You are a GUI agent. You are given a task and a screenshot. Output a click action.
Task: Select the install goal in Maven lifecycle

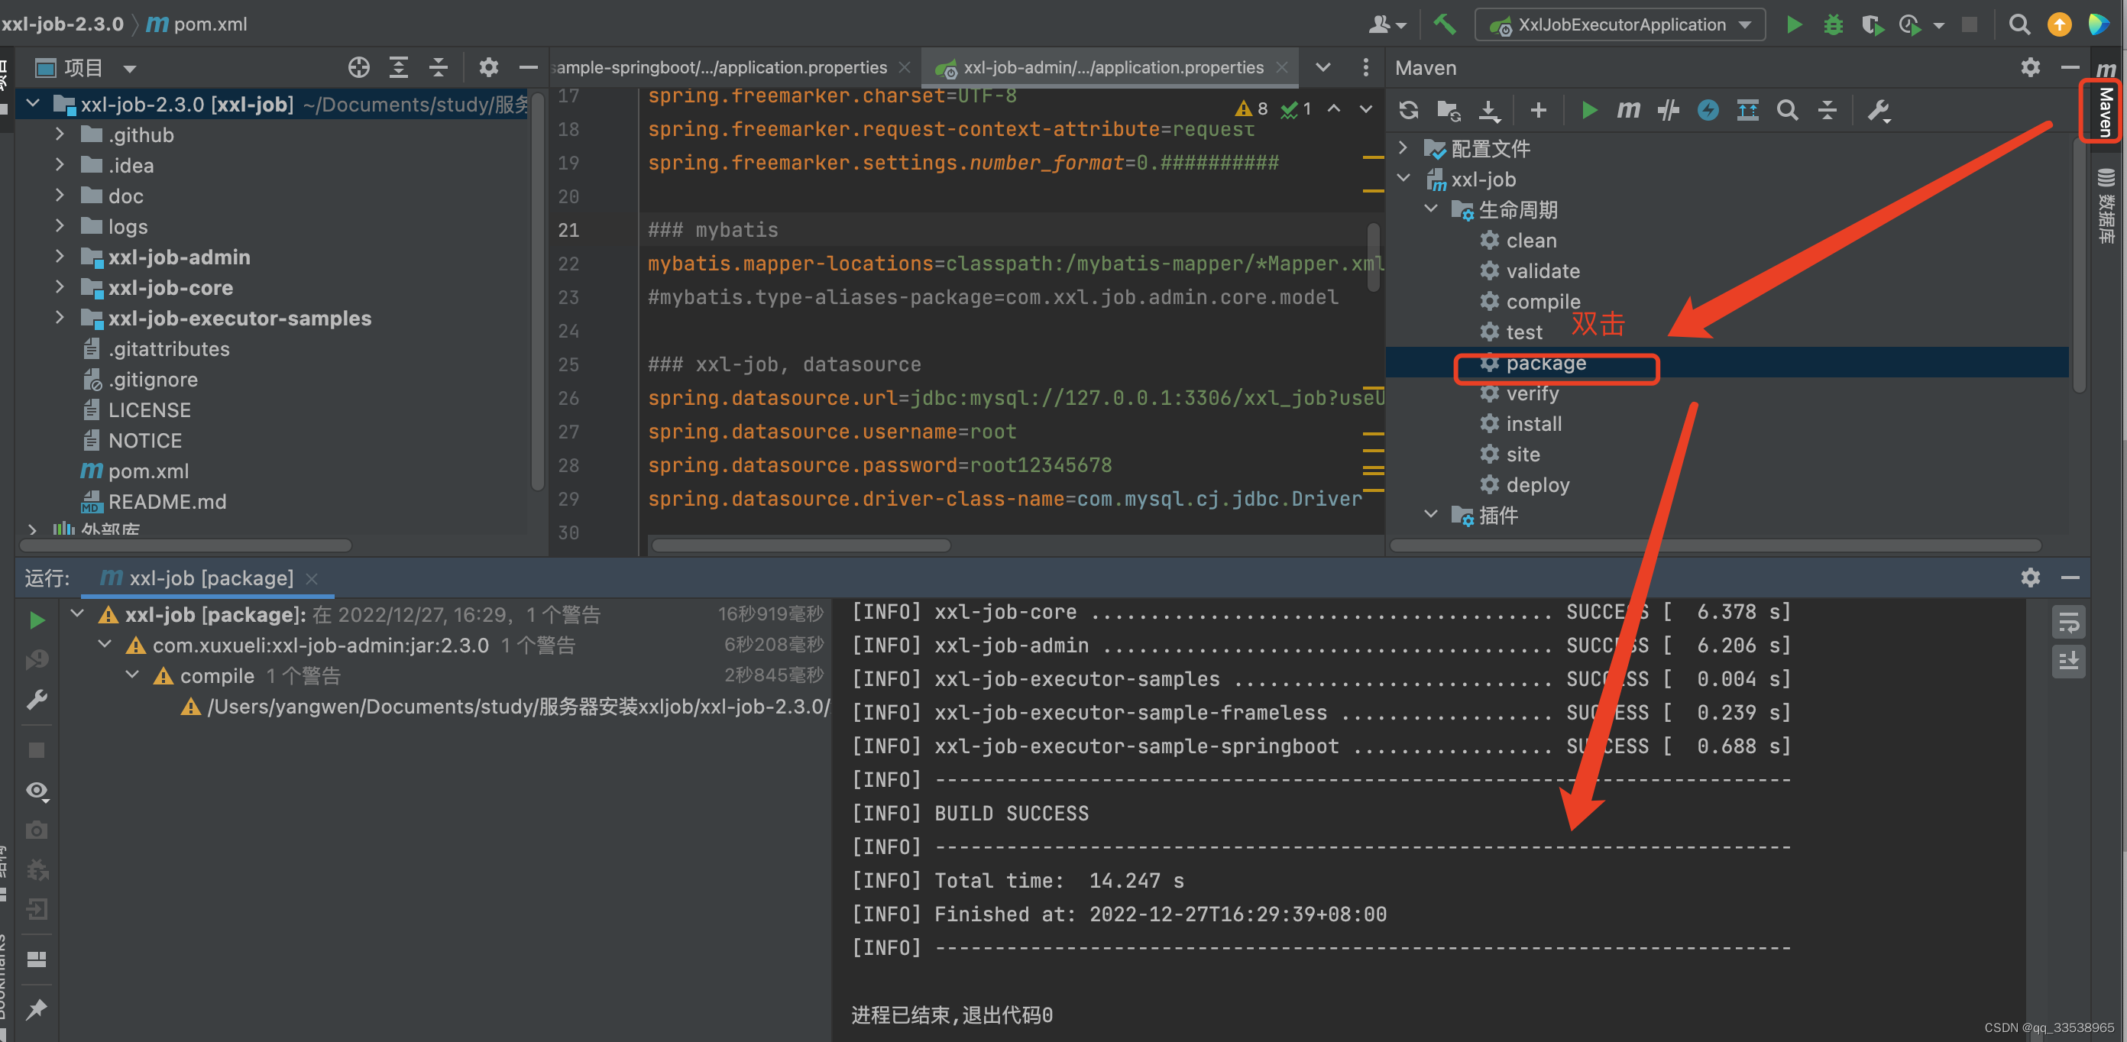click(1533, 423)
